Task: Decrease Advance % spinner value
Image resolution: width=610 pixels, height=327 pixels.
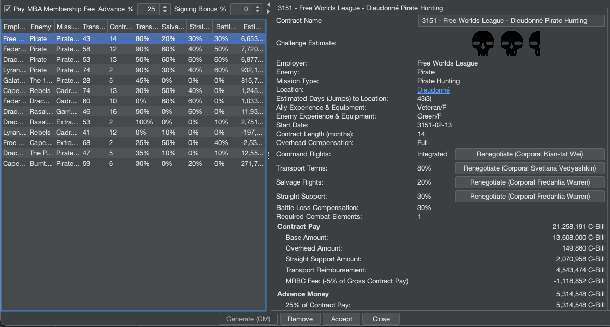Action: [164, 11]
